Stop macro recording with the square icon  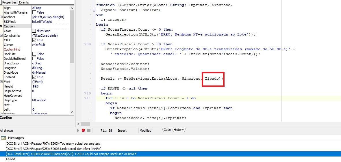89,131
